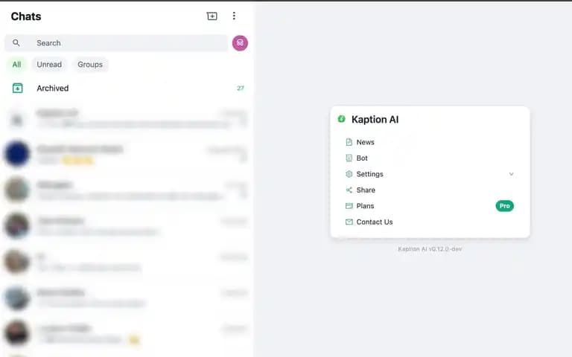This screenshot has width=572, height=357.
Task: Select the Unread filter tab
Action: click(49, 65)
